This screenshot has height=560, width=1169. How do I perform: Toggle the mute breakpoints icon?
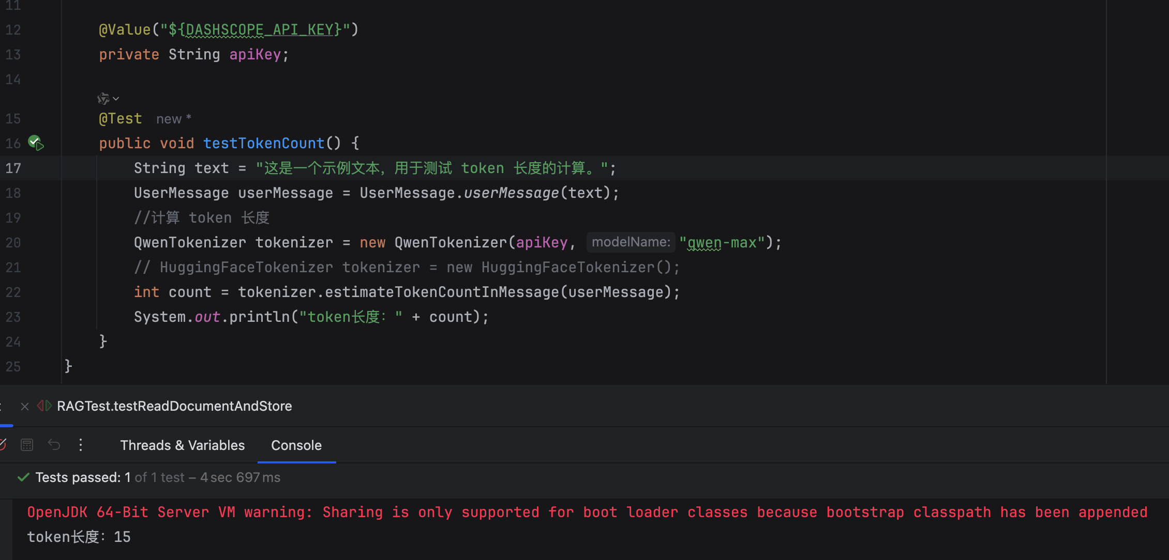3,445
